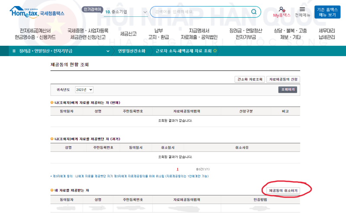Image resolution: width=346 pixels, height=220 pixels.
Task: Click the 자료제공동의 신청 button
Action: pyautogui.click(x=283, y=79)
